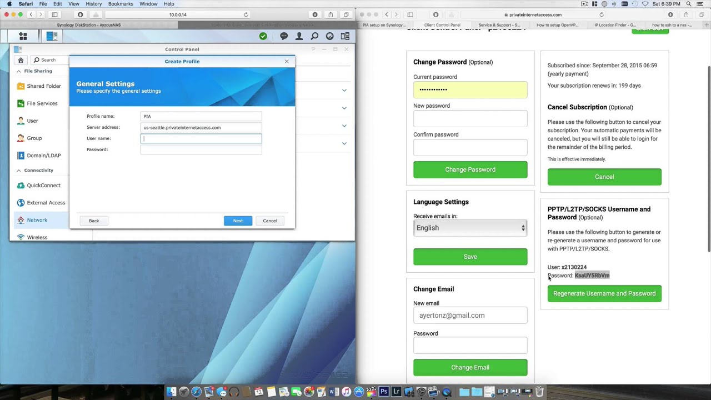The height and width of the screenshot is (400, 711).
Task: Expand the second chevron behind the dialog
Action: tap(344, 108)
